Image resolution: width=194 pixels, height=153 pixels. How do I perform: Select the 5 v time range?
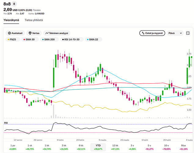click(x=149, y=147)
